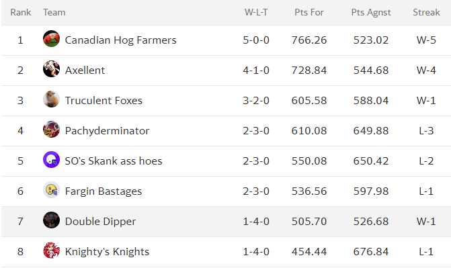
Task: Sort by Pts For column header
Action: tap(309, 12)
